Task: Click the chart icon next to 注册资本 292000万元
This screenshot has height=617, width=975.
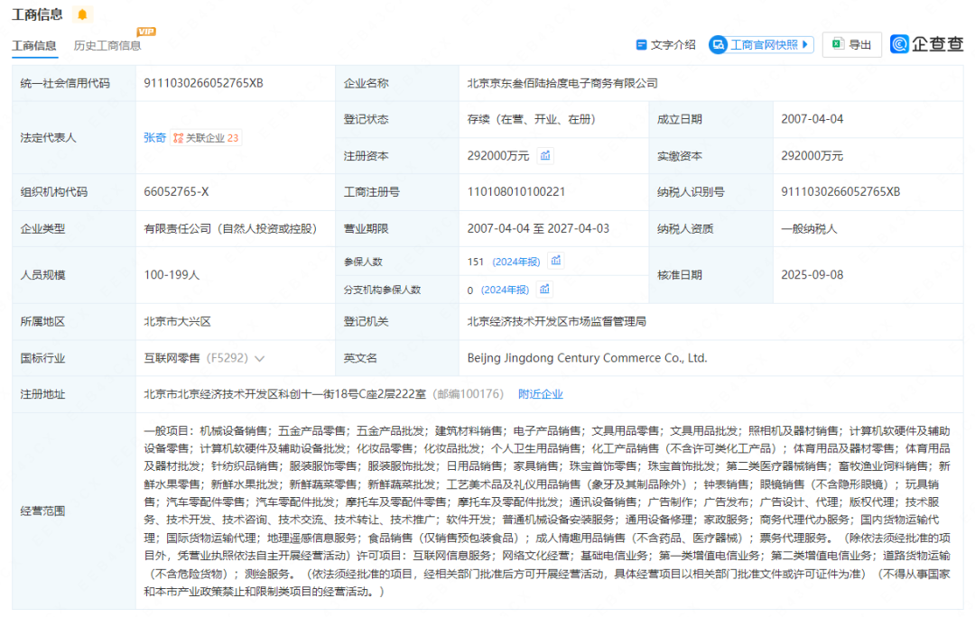Action: coord(545,155)
